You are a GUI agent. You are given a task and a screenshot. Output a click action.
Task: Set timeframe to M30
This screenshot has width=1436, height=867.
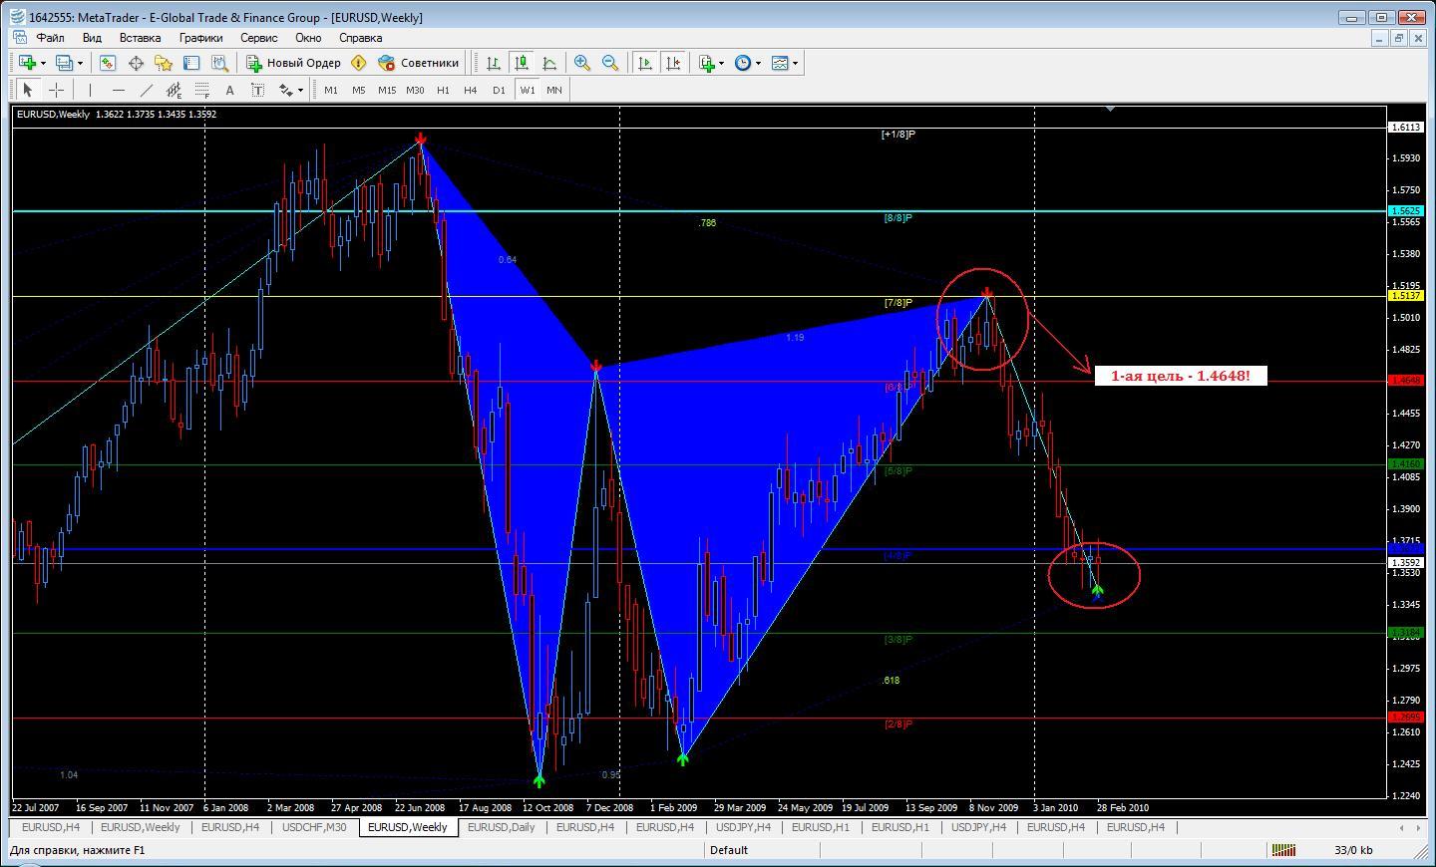(415, 90)
